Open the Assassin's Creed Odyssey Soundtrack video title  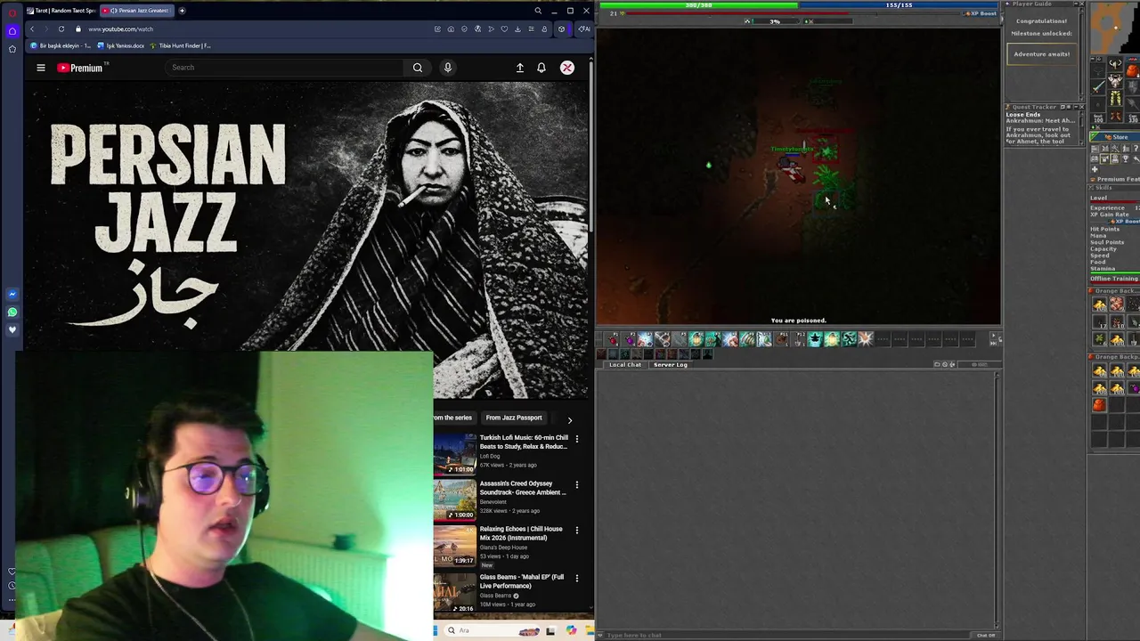(x=523, y=488)
